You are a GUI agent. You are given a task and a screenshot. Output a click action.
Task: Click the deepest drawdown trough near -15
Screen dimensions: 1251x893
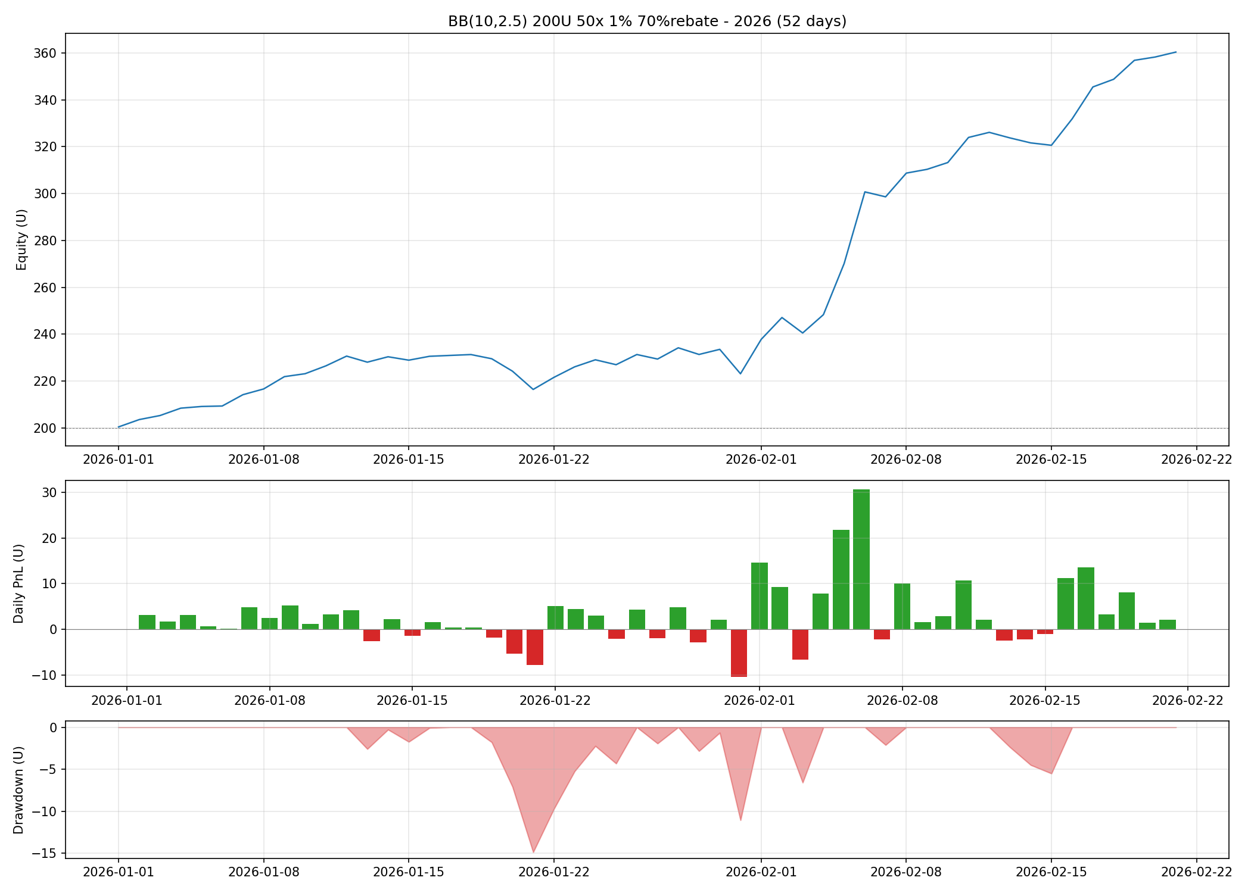pos(533,850)
